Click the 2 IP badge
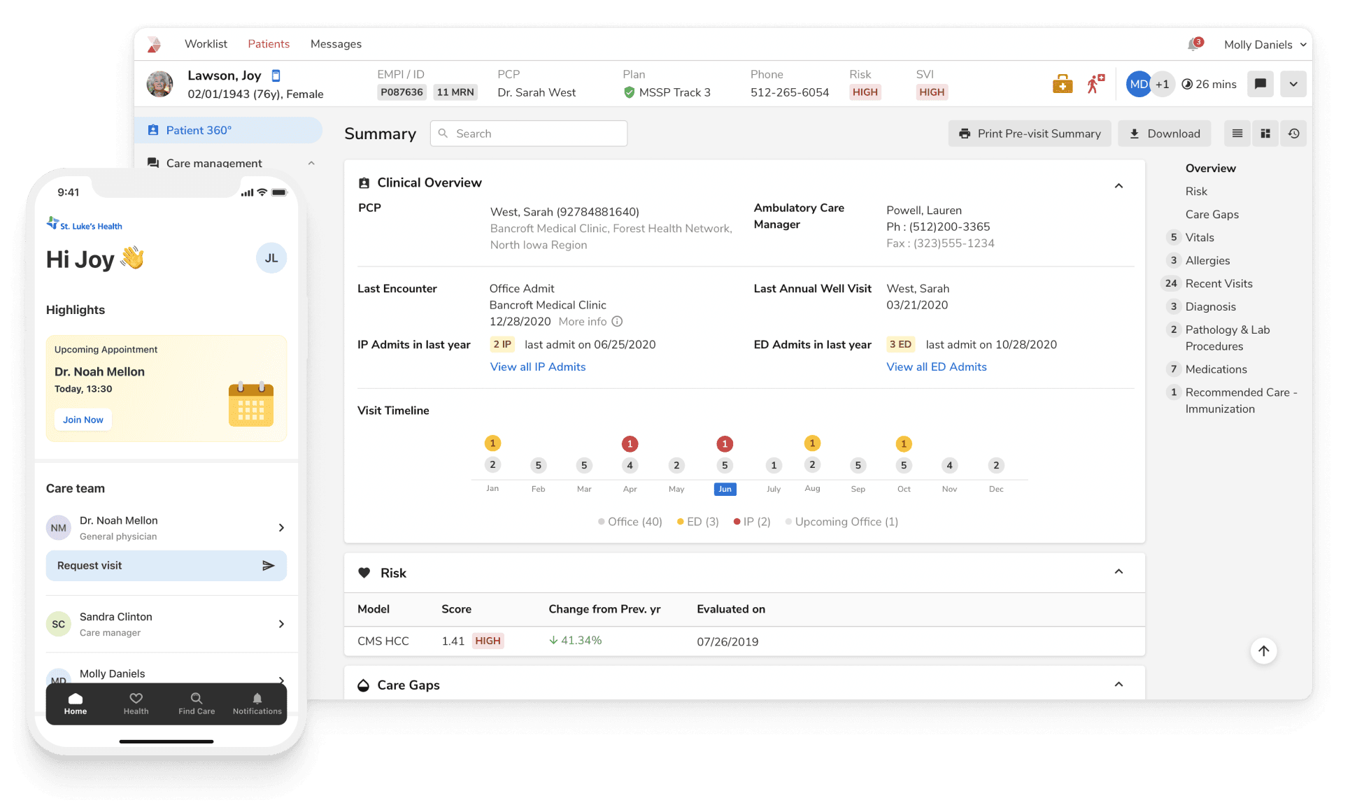This screenshot has width=1357, height=812. pyautogui.click(x=502, y=344)
